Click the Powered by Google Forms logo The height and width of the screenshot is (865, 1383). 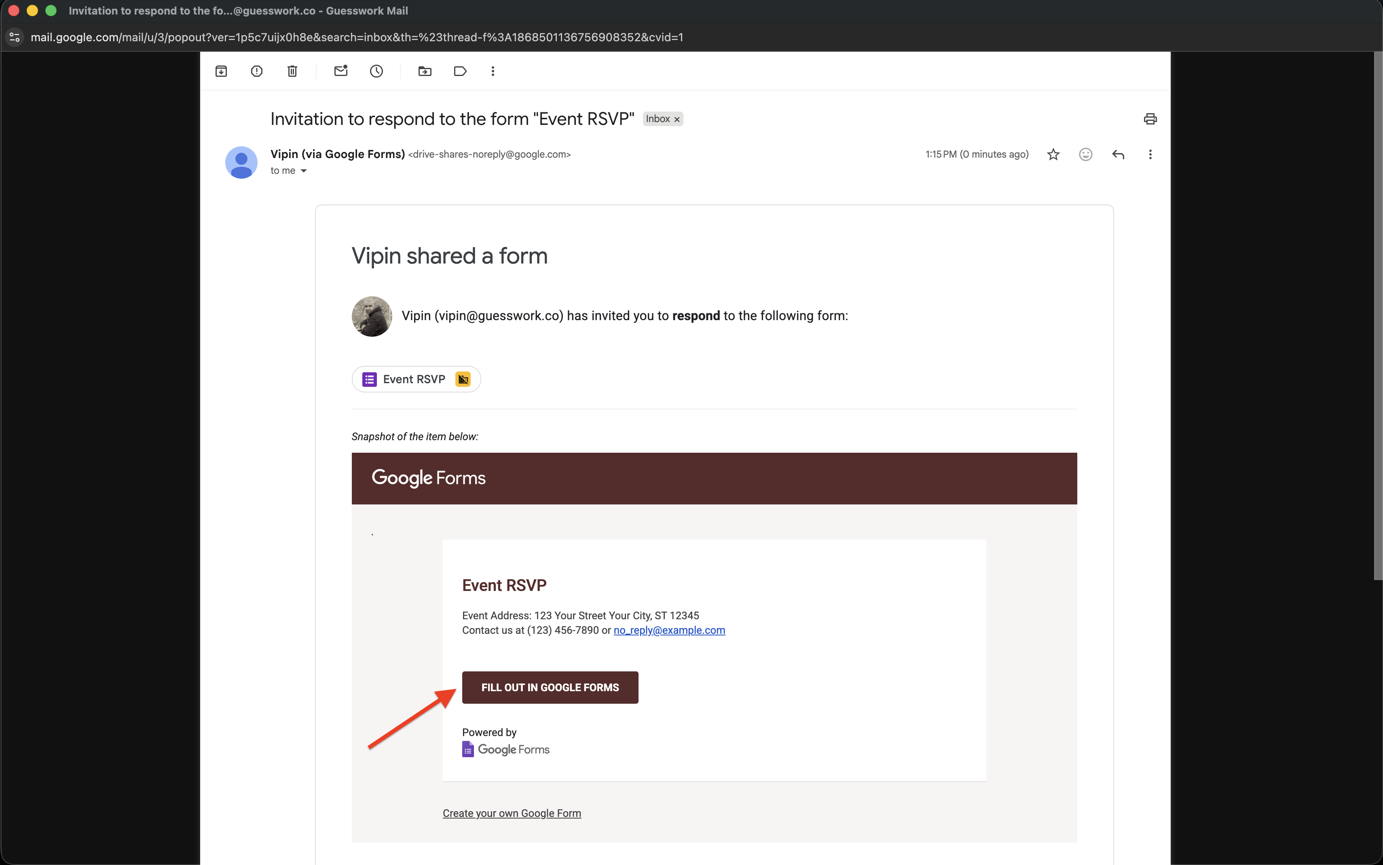tap(506, 749)
